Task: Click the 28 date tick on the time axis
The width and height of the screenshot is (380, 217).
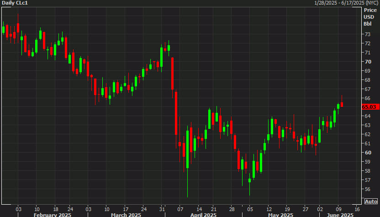Action: click(x=232, y=209)
